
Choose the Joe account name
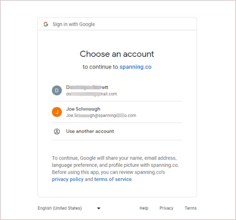(x=83, y=109)
